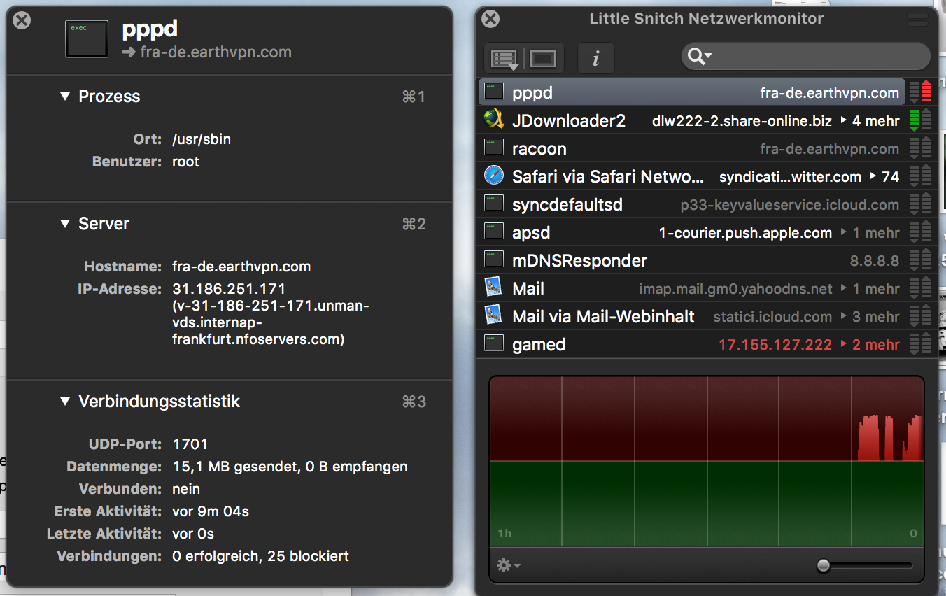The image size is (946, 596).
Task: Expand JDownloader2's '4 mehr' connections
Action: coord(870,121)
